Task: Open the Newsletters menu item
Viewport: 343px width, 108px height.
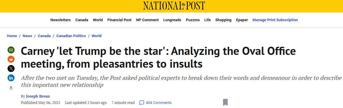Action: 61,20
